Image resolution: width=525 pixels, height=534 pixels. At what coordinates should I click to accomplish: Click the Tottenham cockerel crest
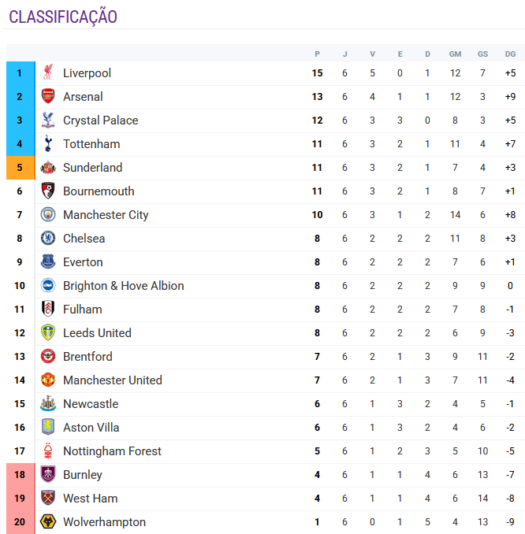tap(48, 144)
